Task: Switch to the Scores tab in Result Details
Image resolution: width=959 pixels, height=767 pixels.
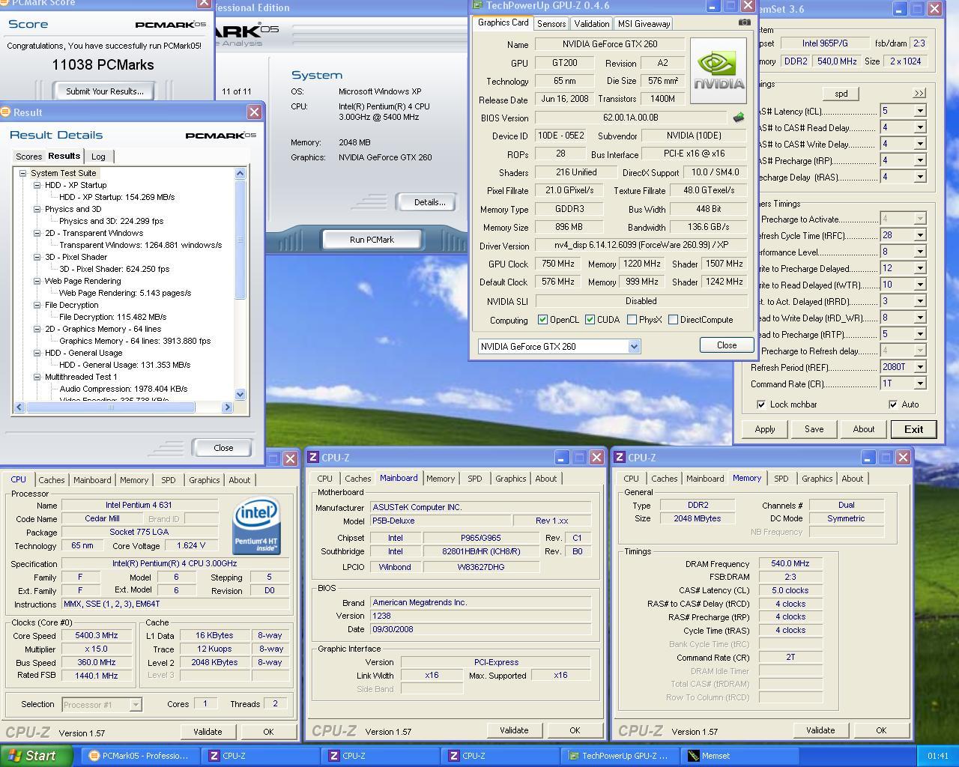Action: tap(29, 157)
